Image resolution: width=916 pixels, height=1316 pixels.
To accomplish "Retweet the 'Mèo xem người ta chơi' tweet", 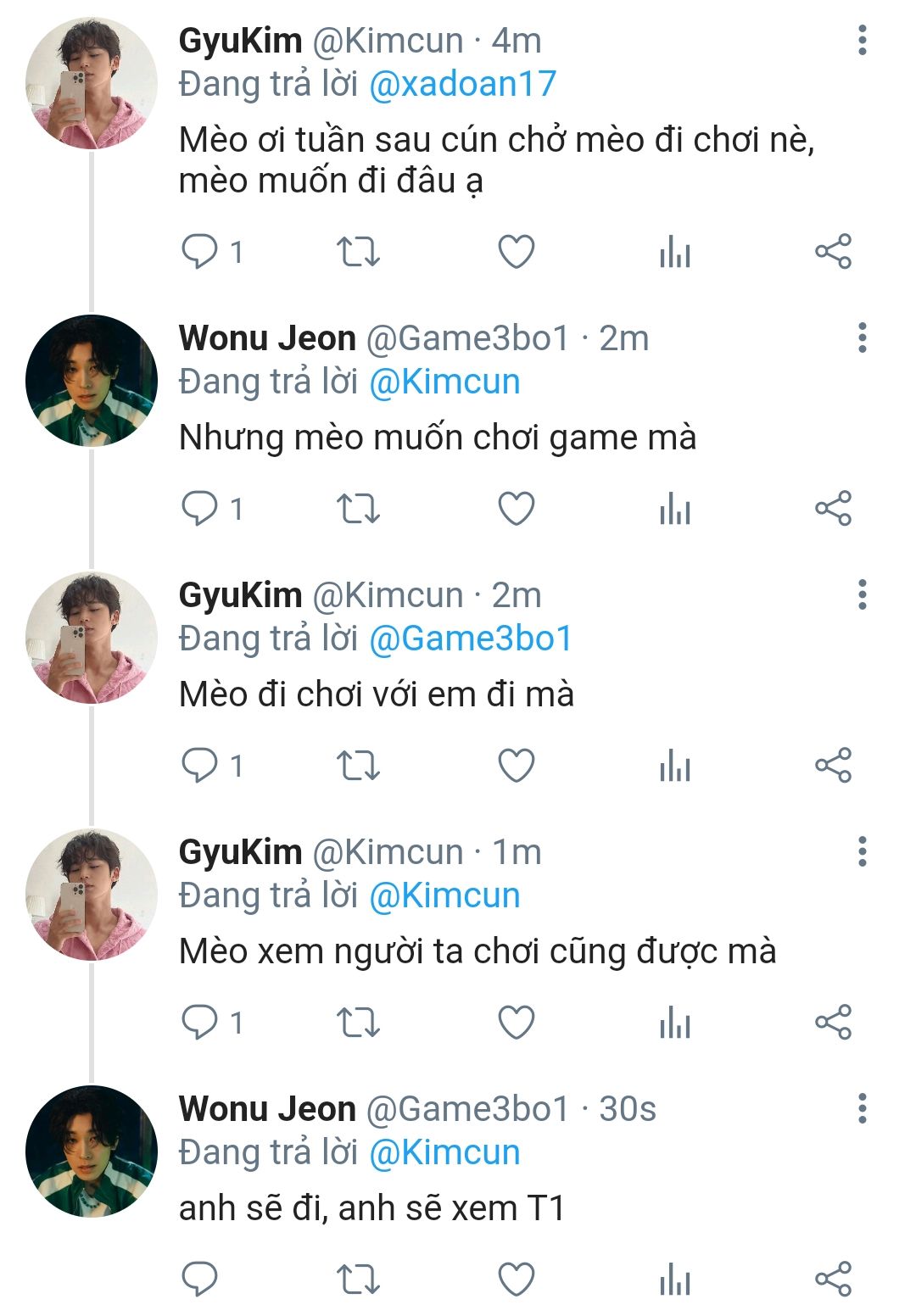I will pos(358,1023).
